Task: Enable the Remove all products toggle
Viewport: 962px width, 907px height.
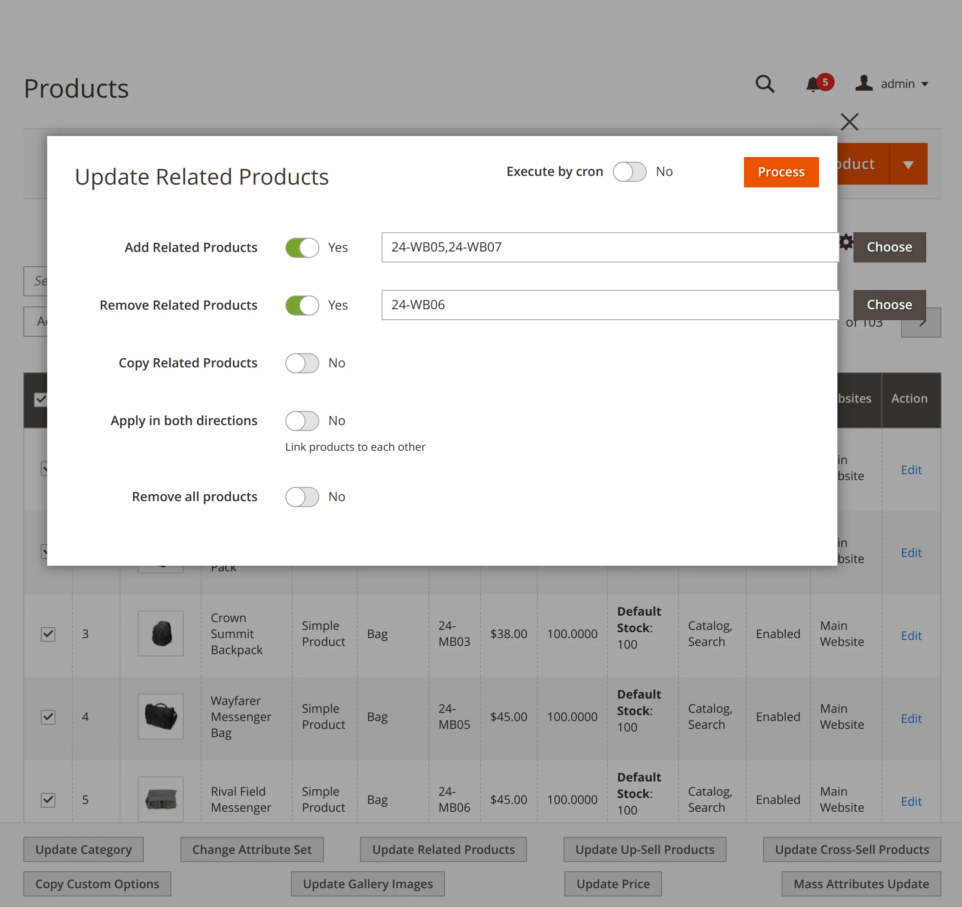Action: pos(302,497)
